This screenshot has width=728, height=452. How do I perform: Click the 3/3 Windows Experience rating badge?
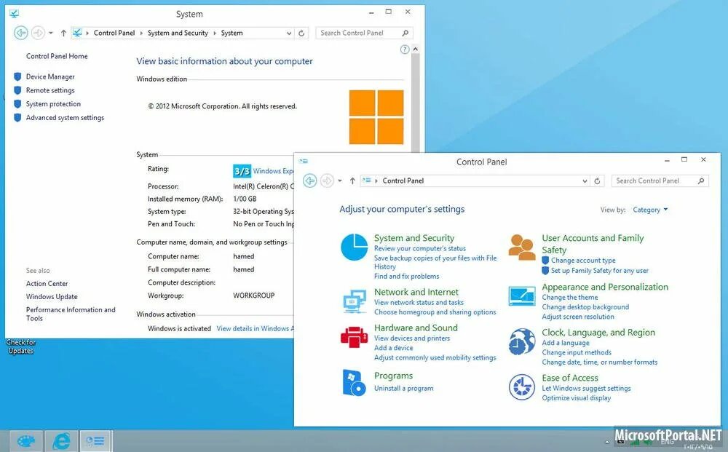tap(242, 171)
